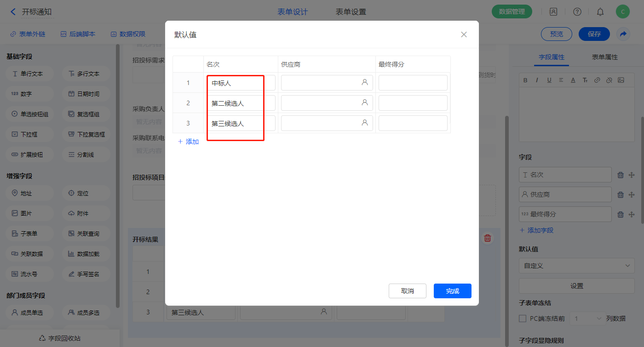Open the 默认值 自定义 dropdown
The width and height of the screenshot is (644, 347).
pyautogui.click(x=576, y=266)
